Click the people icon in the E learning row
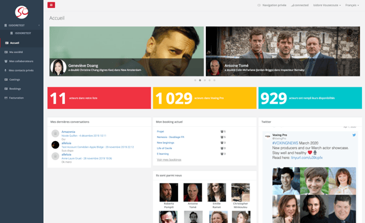 [x=222, y=154]
